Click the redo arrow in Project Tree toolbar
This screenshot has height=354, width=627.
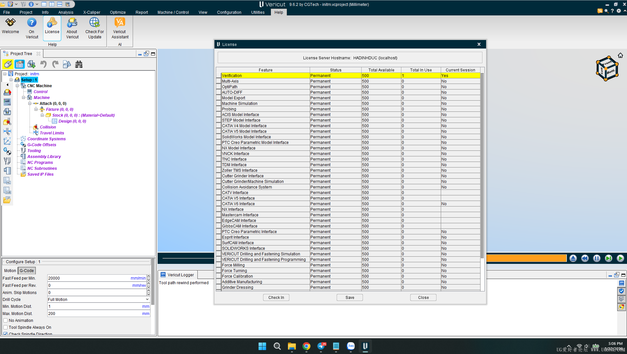55,64
